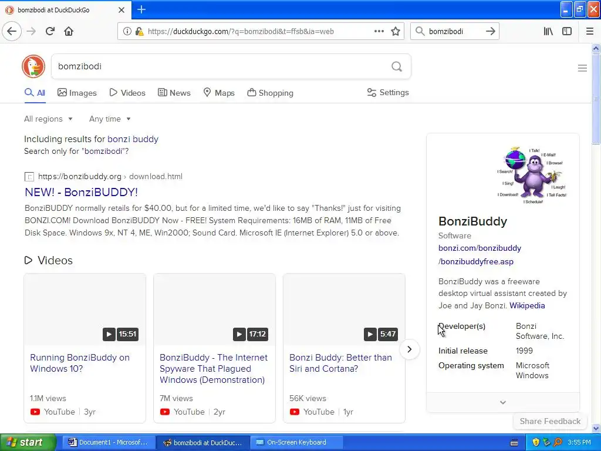Click the magnifier icon in toolbar search box

(420, 31)
